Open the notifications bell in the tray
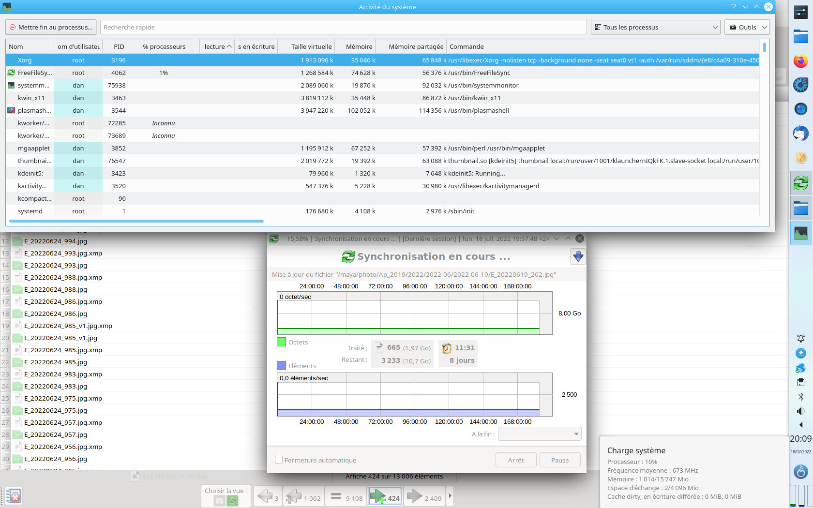813x508 pixels. (800, 339)
